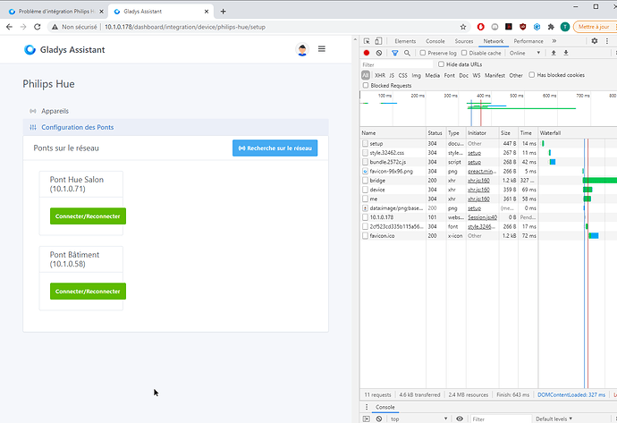617x423 pixels.
Task: Open network search with magnifier icon
Action: (407, 53)
